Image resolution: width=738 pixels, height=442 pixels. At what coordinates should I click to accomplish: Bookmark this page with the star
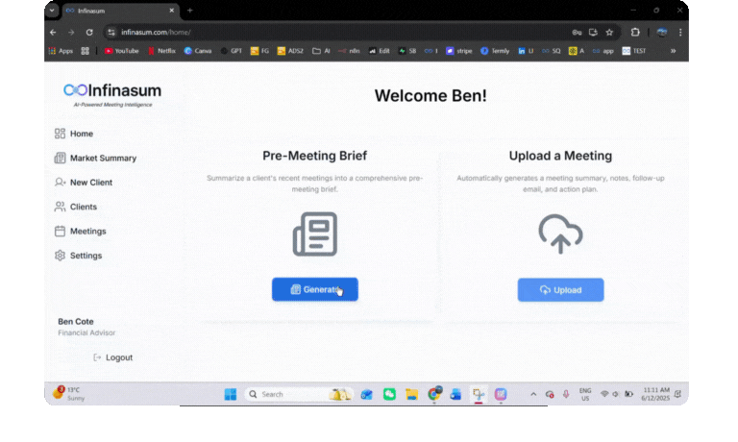pyautogui.click(x=609, y=33)
